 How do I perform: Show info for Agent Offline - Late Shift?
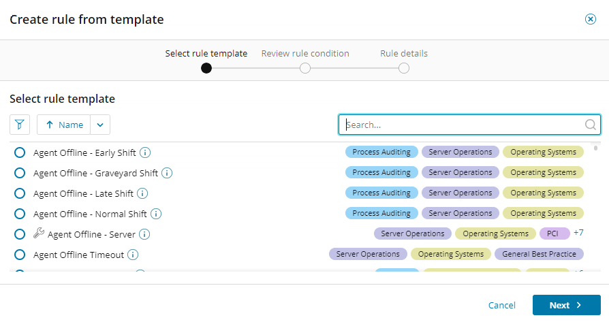(x=142, y=193)
